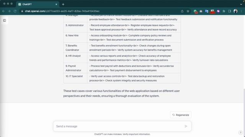The width and height of the screenshot is (245, 137).
Task: Click the browser back arrow
Action: pos(3,11)
